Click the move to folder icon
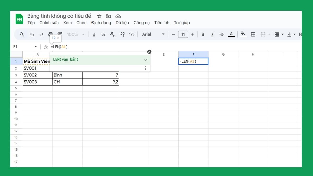313x176 pixels. coord(109,16)
